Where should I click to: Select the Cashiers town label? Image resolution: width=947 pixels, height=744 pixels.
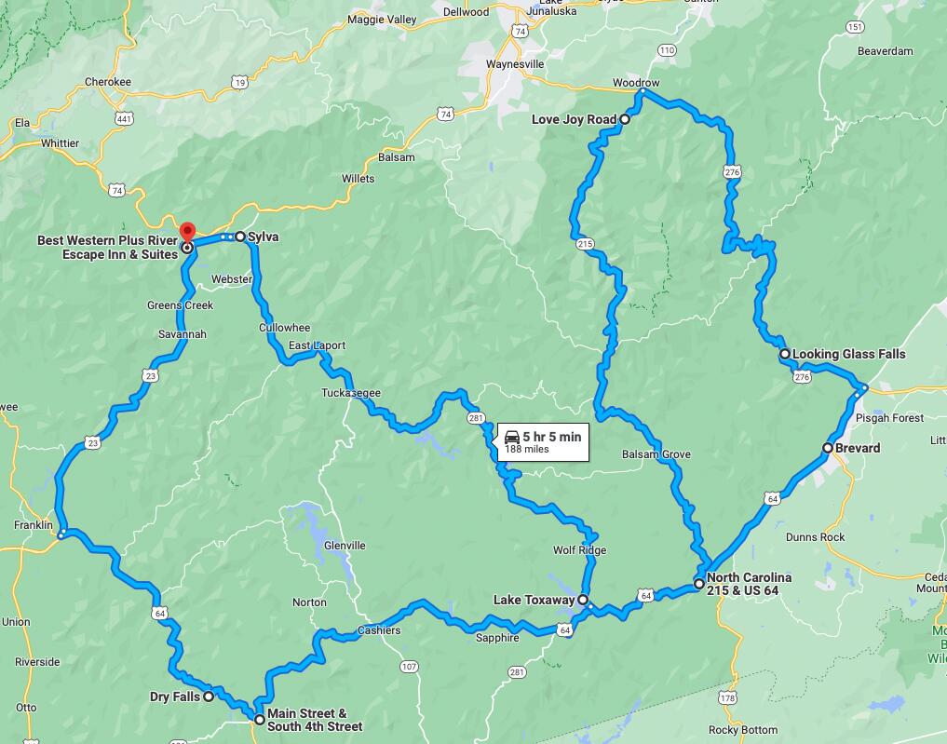(x=379, y=629)
